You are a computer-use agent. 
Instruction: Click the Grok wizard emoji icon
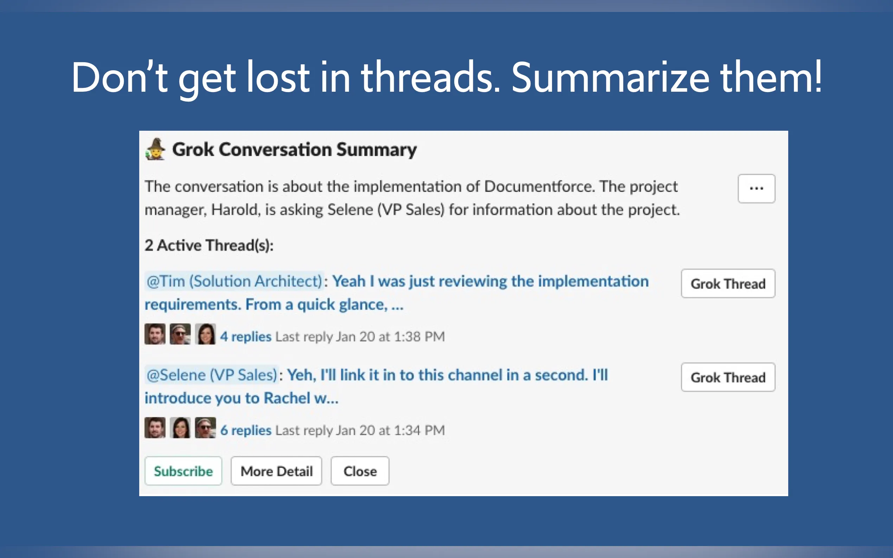pyautogui.click(x=155, y=149)
